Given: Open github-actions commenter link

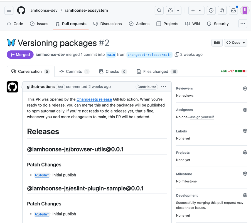Looking at the screenshot, I should [x=41, y=87].
